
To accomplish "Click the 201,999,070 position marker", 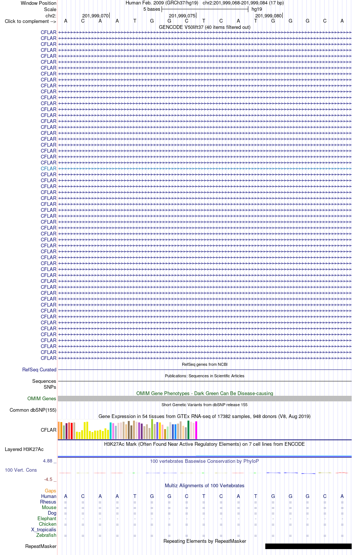I will 96,16.
